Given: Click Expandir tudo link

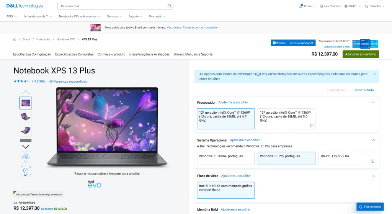Looking at the screenshot, I should tap(337, 90).
